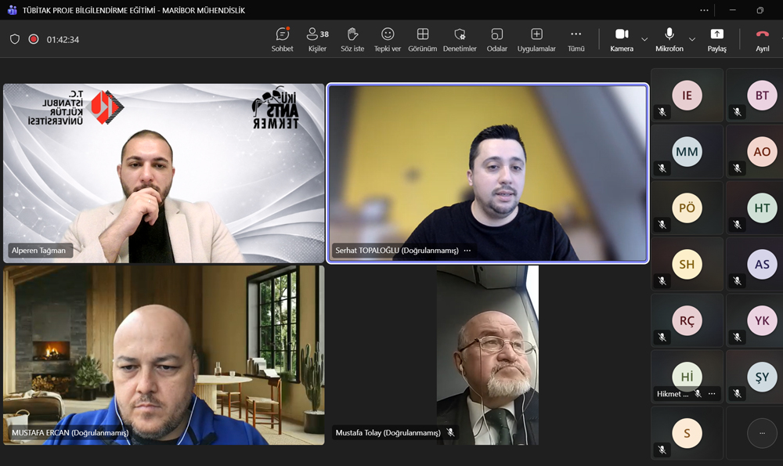783x466 pixels.
Task: Open Odalar breakout rooms
Action: [x=496, y=39]
